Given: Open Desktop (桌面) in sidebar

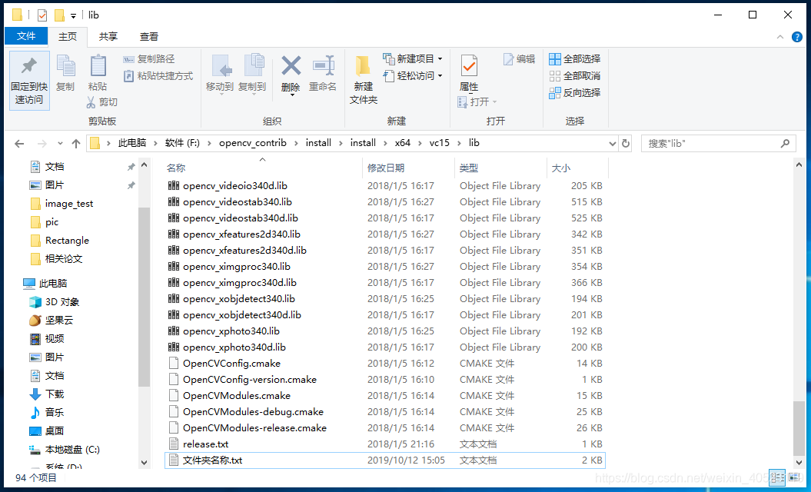Looking at the screenshot, I should [x=47, y=431].
